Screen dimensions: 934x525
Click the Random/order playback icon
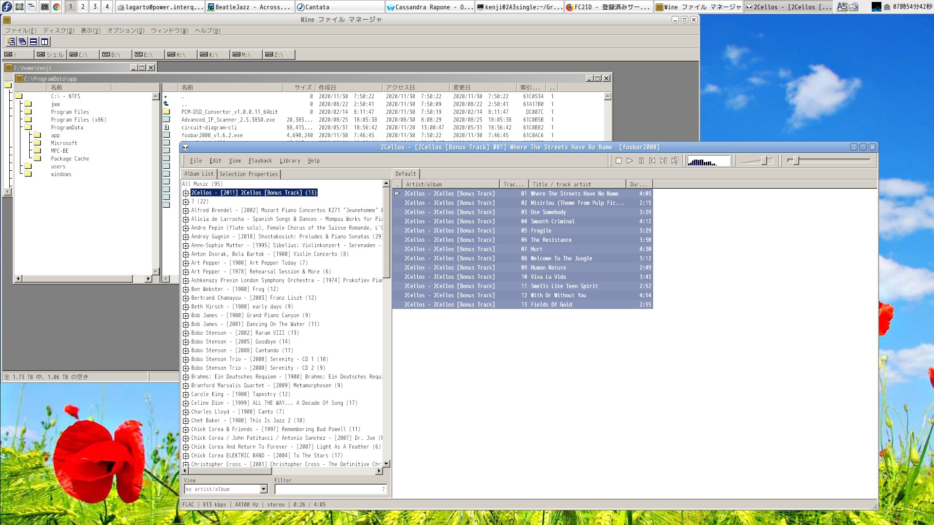pos(675,161)
